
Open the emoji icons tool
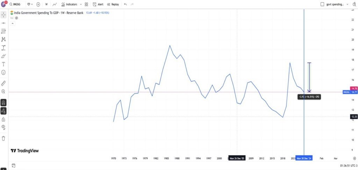(3, 72)
